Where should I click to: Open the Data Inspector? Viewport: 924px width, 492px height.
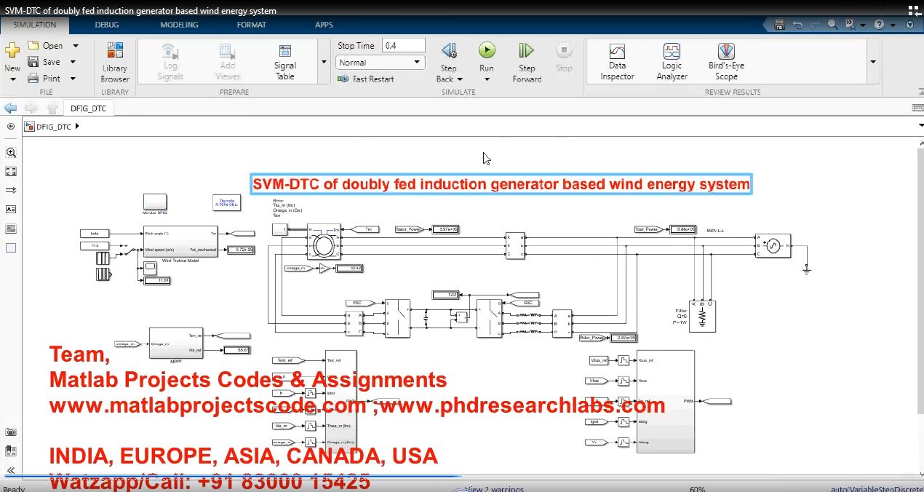617,63
